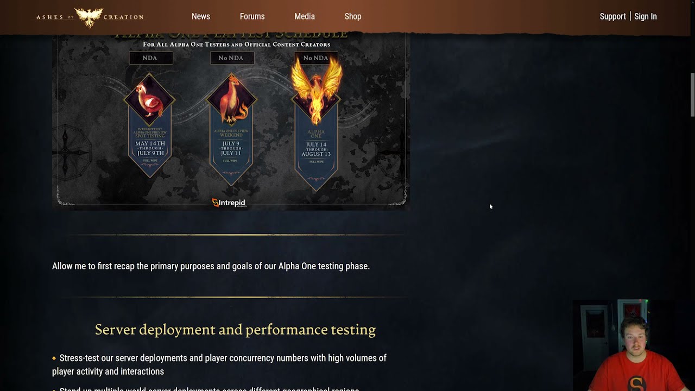The width and height of the screenshot is (695, 391).
Task: Open the Media menu
Action: 305,16
